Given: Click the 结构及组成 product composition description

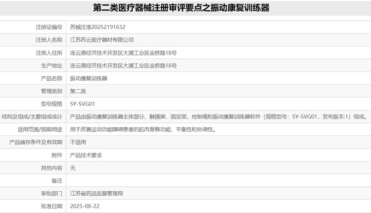Looking at the screenshot, I should 218,117.
